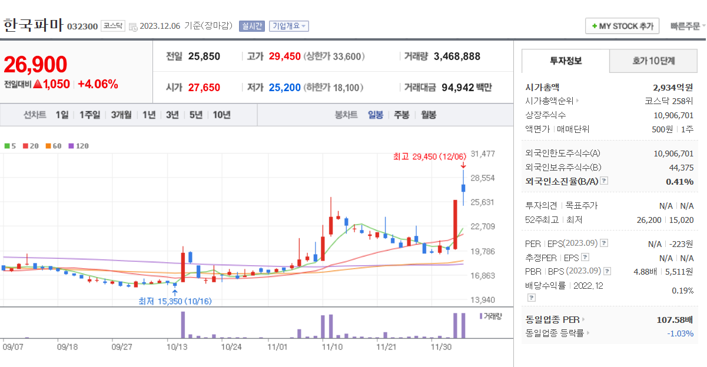Click green 5-day moving average legend marker

pos(6,145)
